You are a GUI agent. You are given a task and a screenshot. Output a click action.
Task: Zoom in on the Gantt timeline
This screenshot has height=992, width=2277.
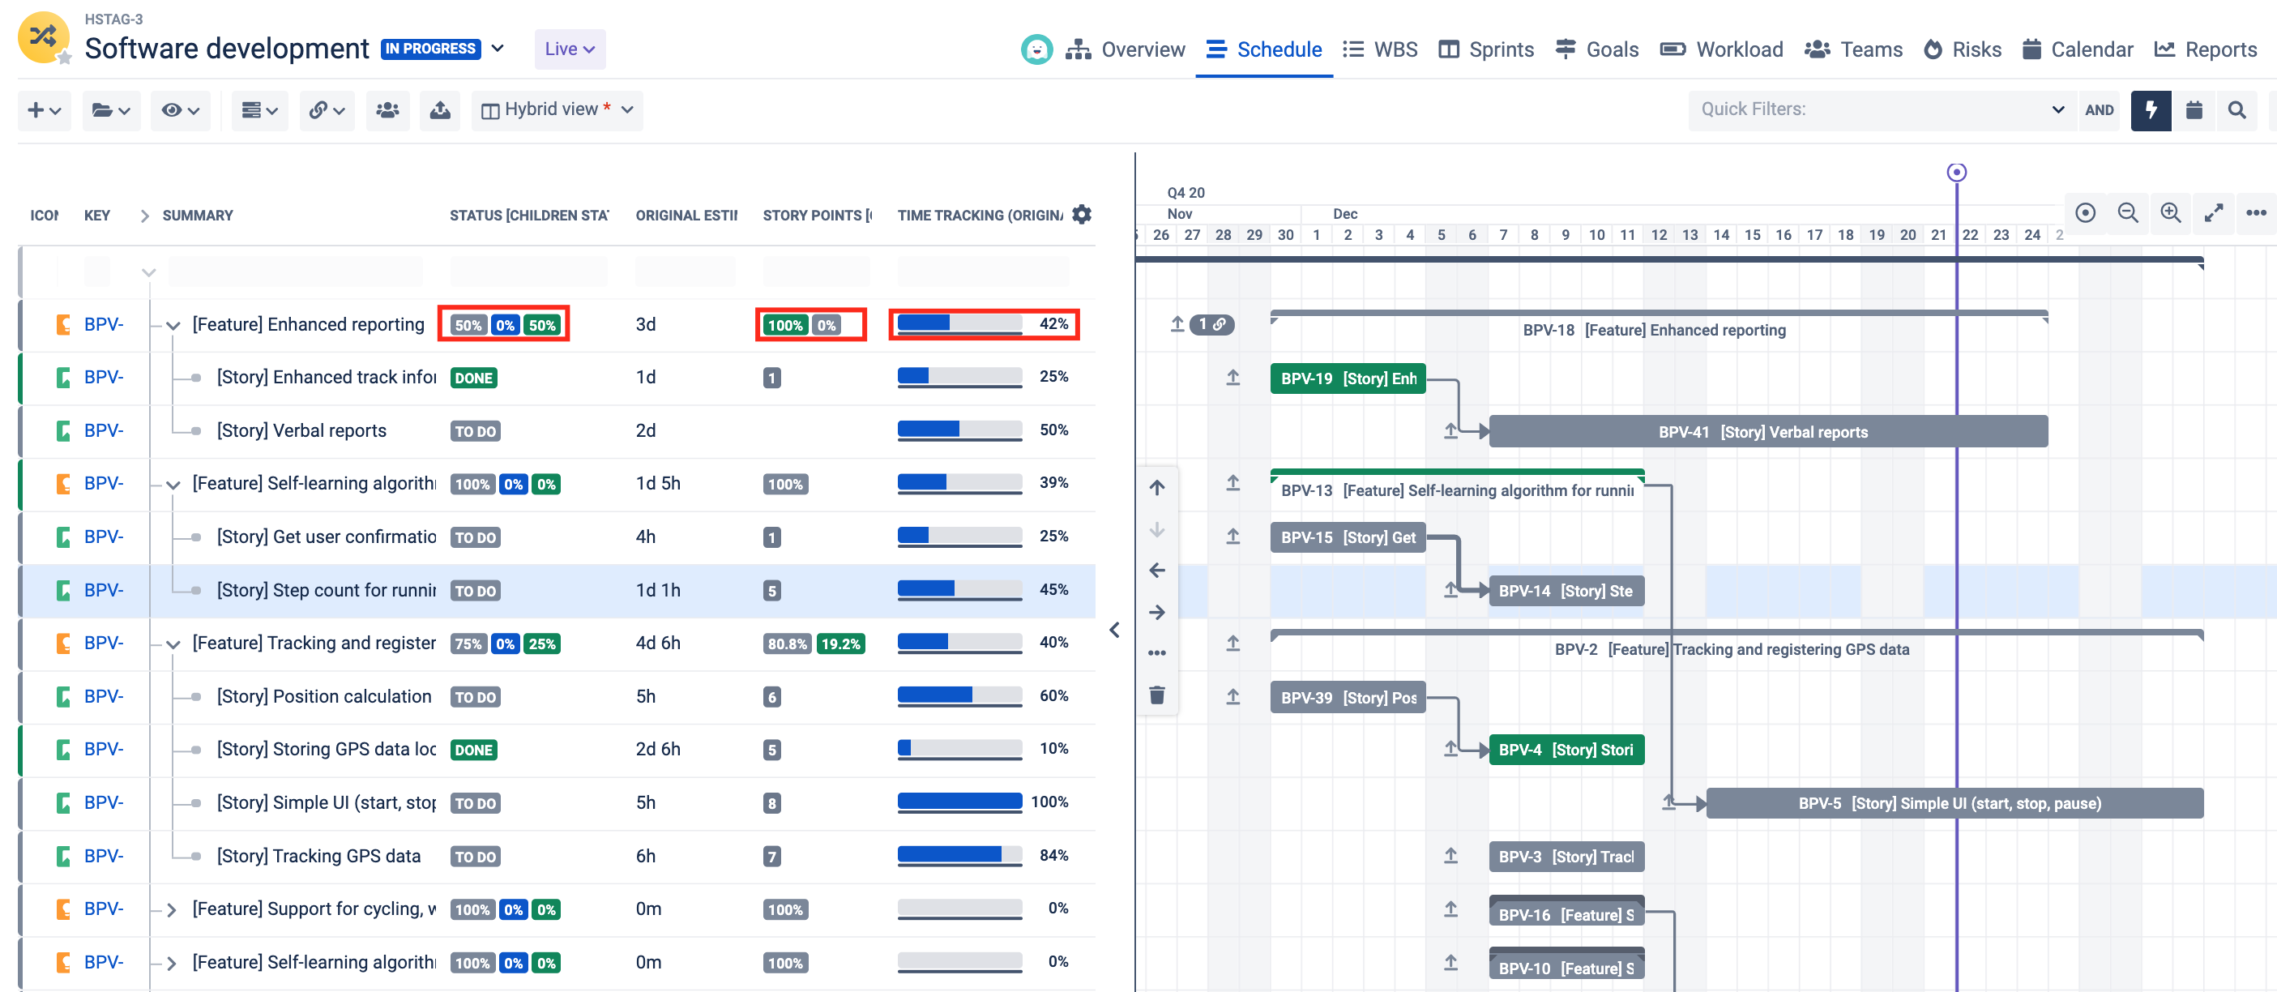coord(2170,213)
